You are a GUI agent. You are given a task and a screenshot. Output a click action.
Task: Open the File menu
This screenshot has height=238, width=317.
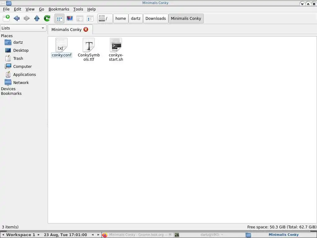tap(6, 9)
